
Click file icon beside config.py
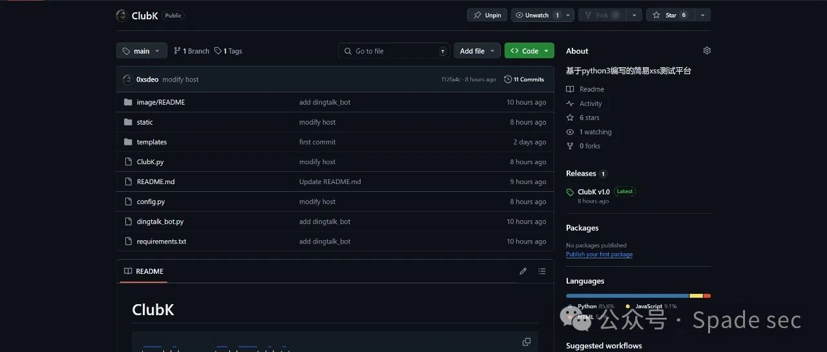[x=128, y=202]
